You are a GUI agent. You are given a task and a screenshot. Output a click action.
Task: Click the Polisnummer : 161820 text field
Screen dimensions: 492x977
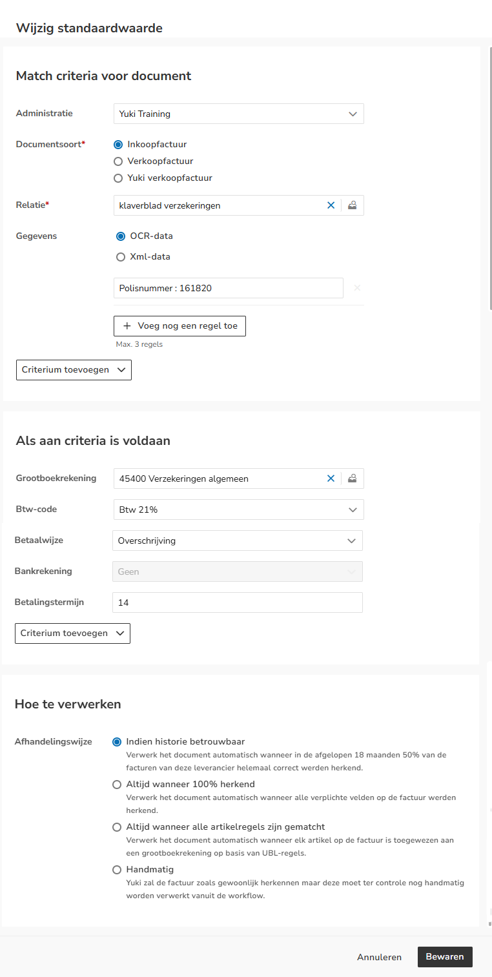(x=229, y=288)
